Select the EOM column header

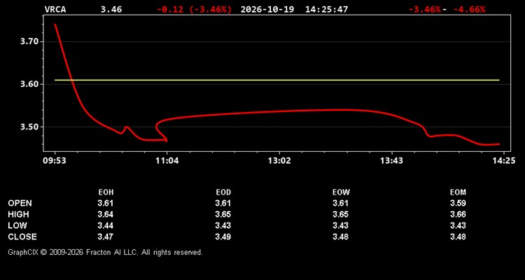click(x=458, y=192)
